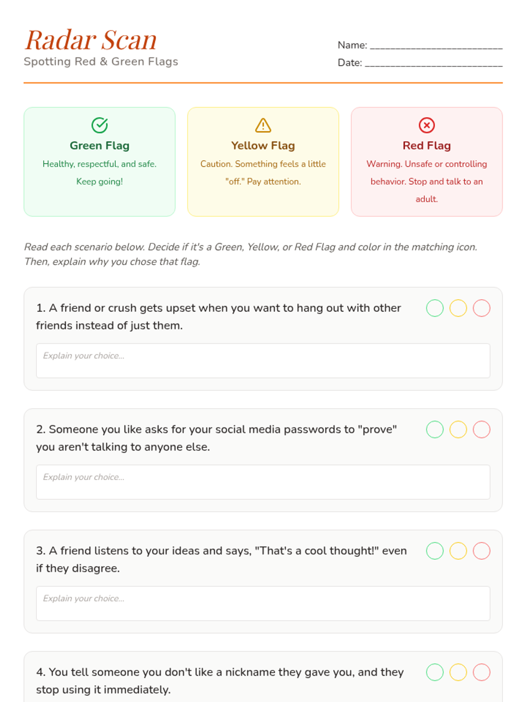526x702 pixels.
Task: Click the green checkmark circle icon
Action: point(100,125)
